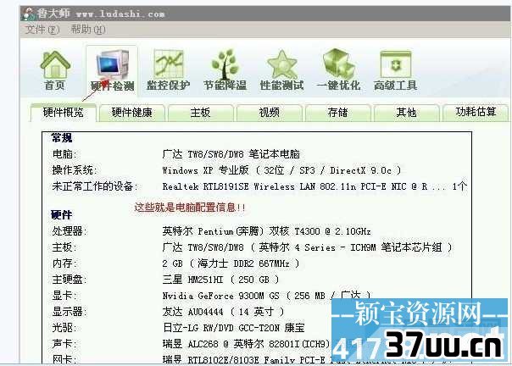The height and width of the screenshot is (366, 512).
Task: Click the Realtek RTL8191SE Wireless LAN device entry
Action: coord(314,186)
